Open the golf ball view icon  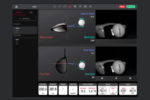click(x=65, y=6)
